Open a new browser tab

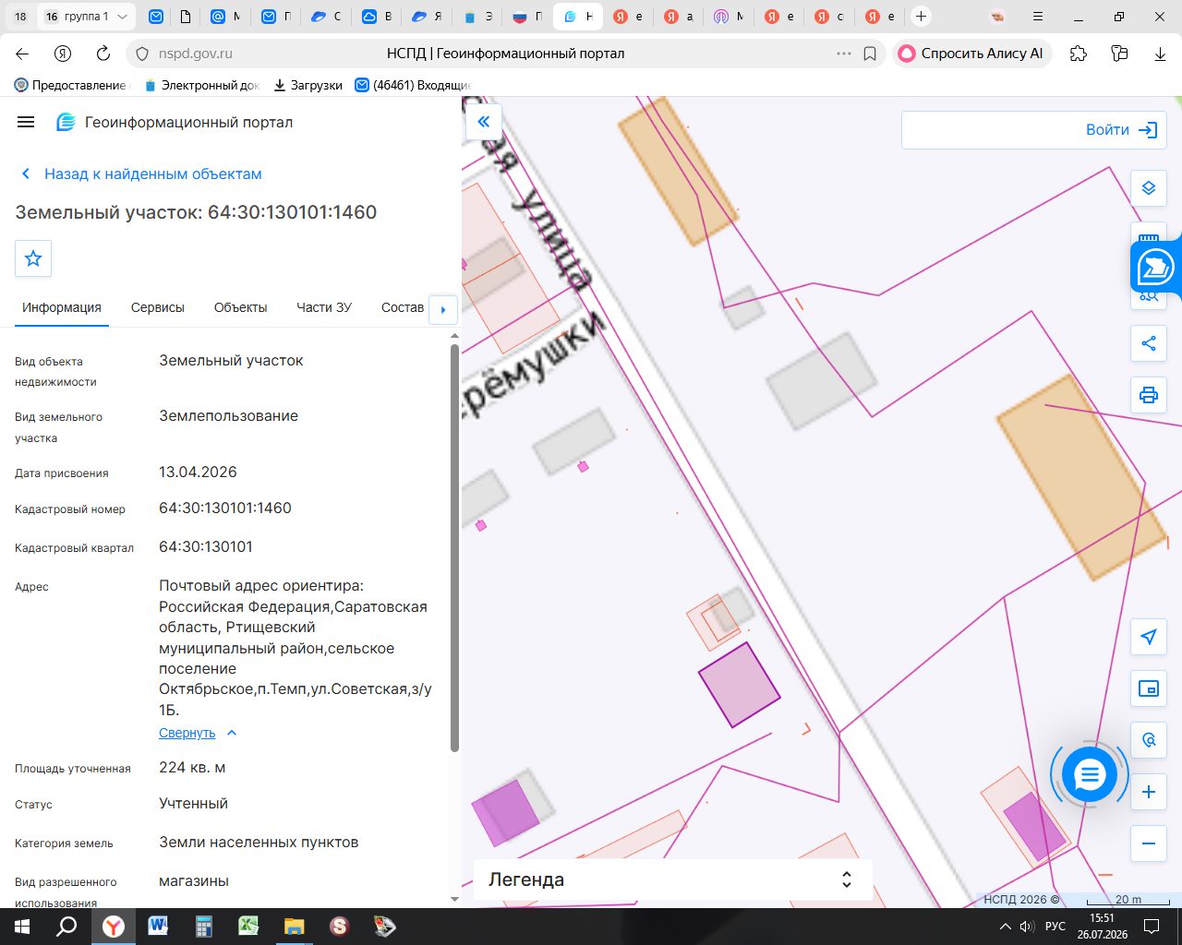click(x=921, y=17)
